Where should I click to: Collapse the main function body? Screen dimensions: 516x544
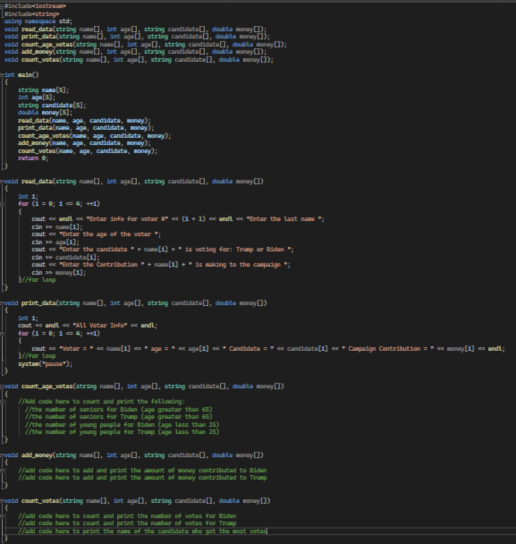2,75
